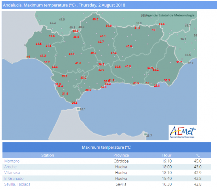The height and width of the screenshot is (189, 217).
Task: Click the 42.7 temperature label on map
Action: tap(101, 42)
